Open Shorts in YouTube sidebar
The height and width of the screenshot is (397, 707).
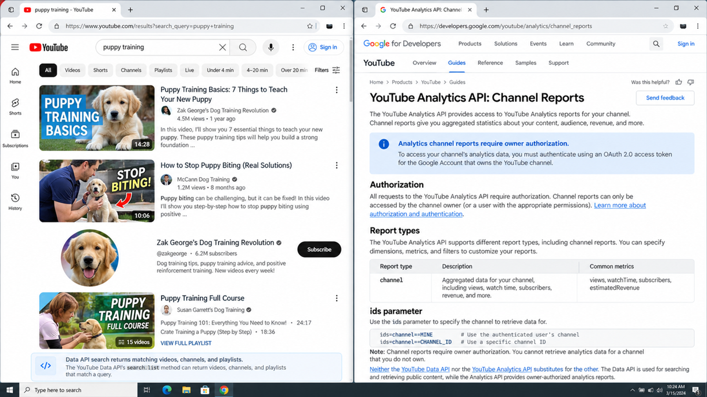(15, 107)
